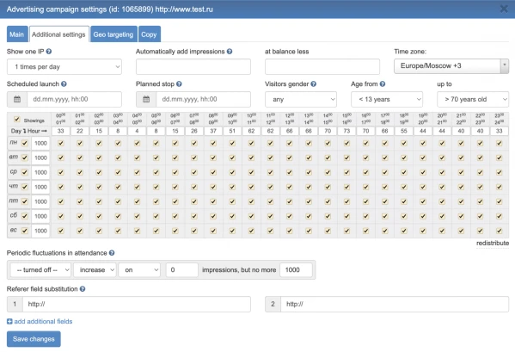Viewport: 515px width, 352px height.
Task: Click the hour 09-10 percentage field 51
Action: [x=232, y=131]
